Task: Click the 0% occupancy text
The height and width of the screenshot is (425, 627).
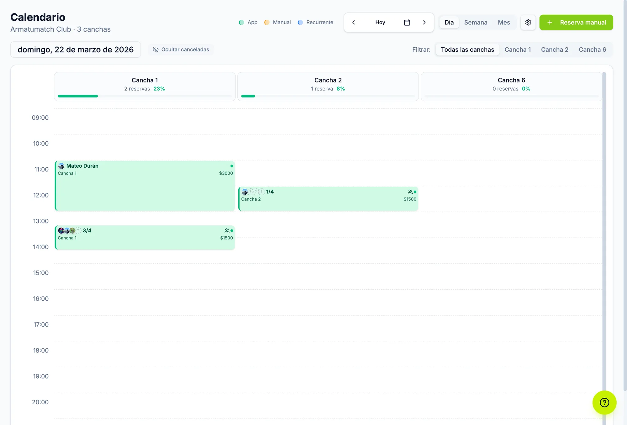Action: [x=526, y=89]
